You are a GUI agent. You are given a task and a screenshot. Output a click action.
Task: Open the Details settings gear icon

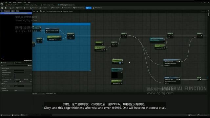point(31,66)
